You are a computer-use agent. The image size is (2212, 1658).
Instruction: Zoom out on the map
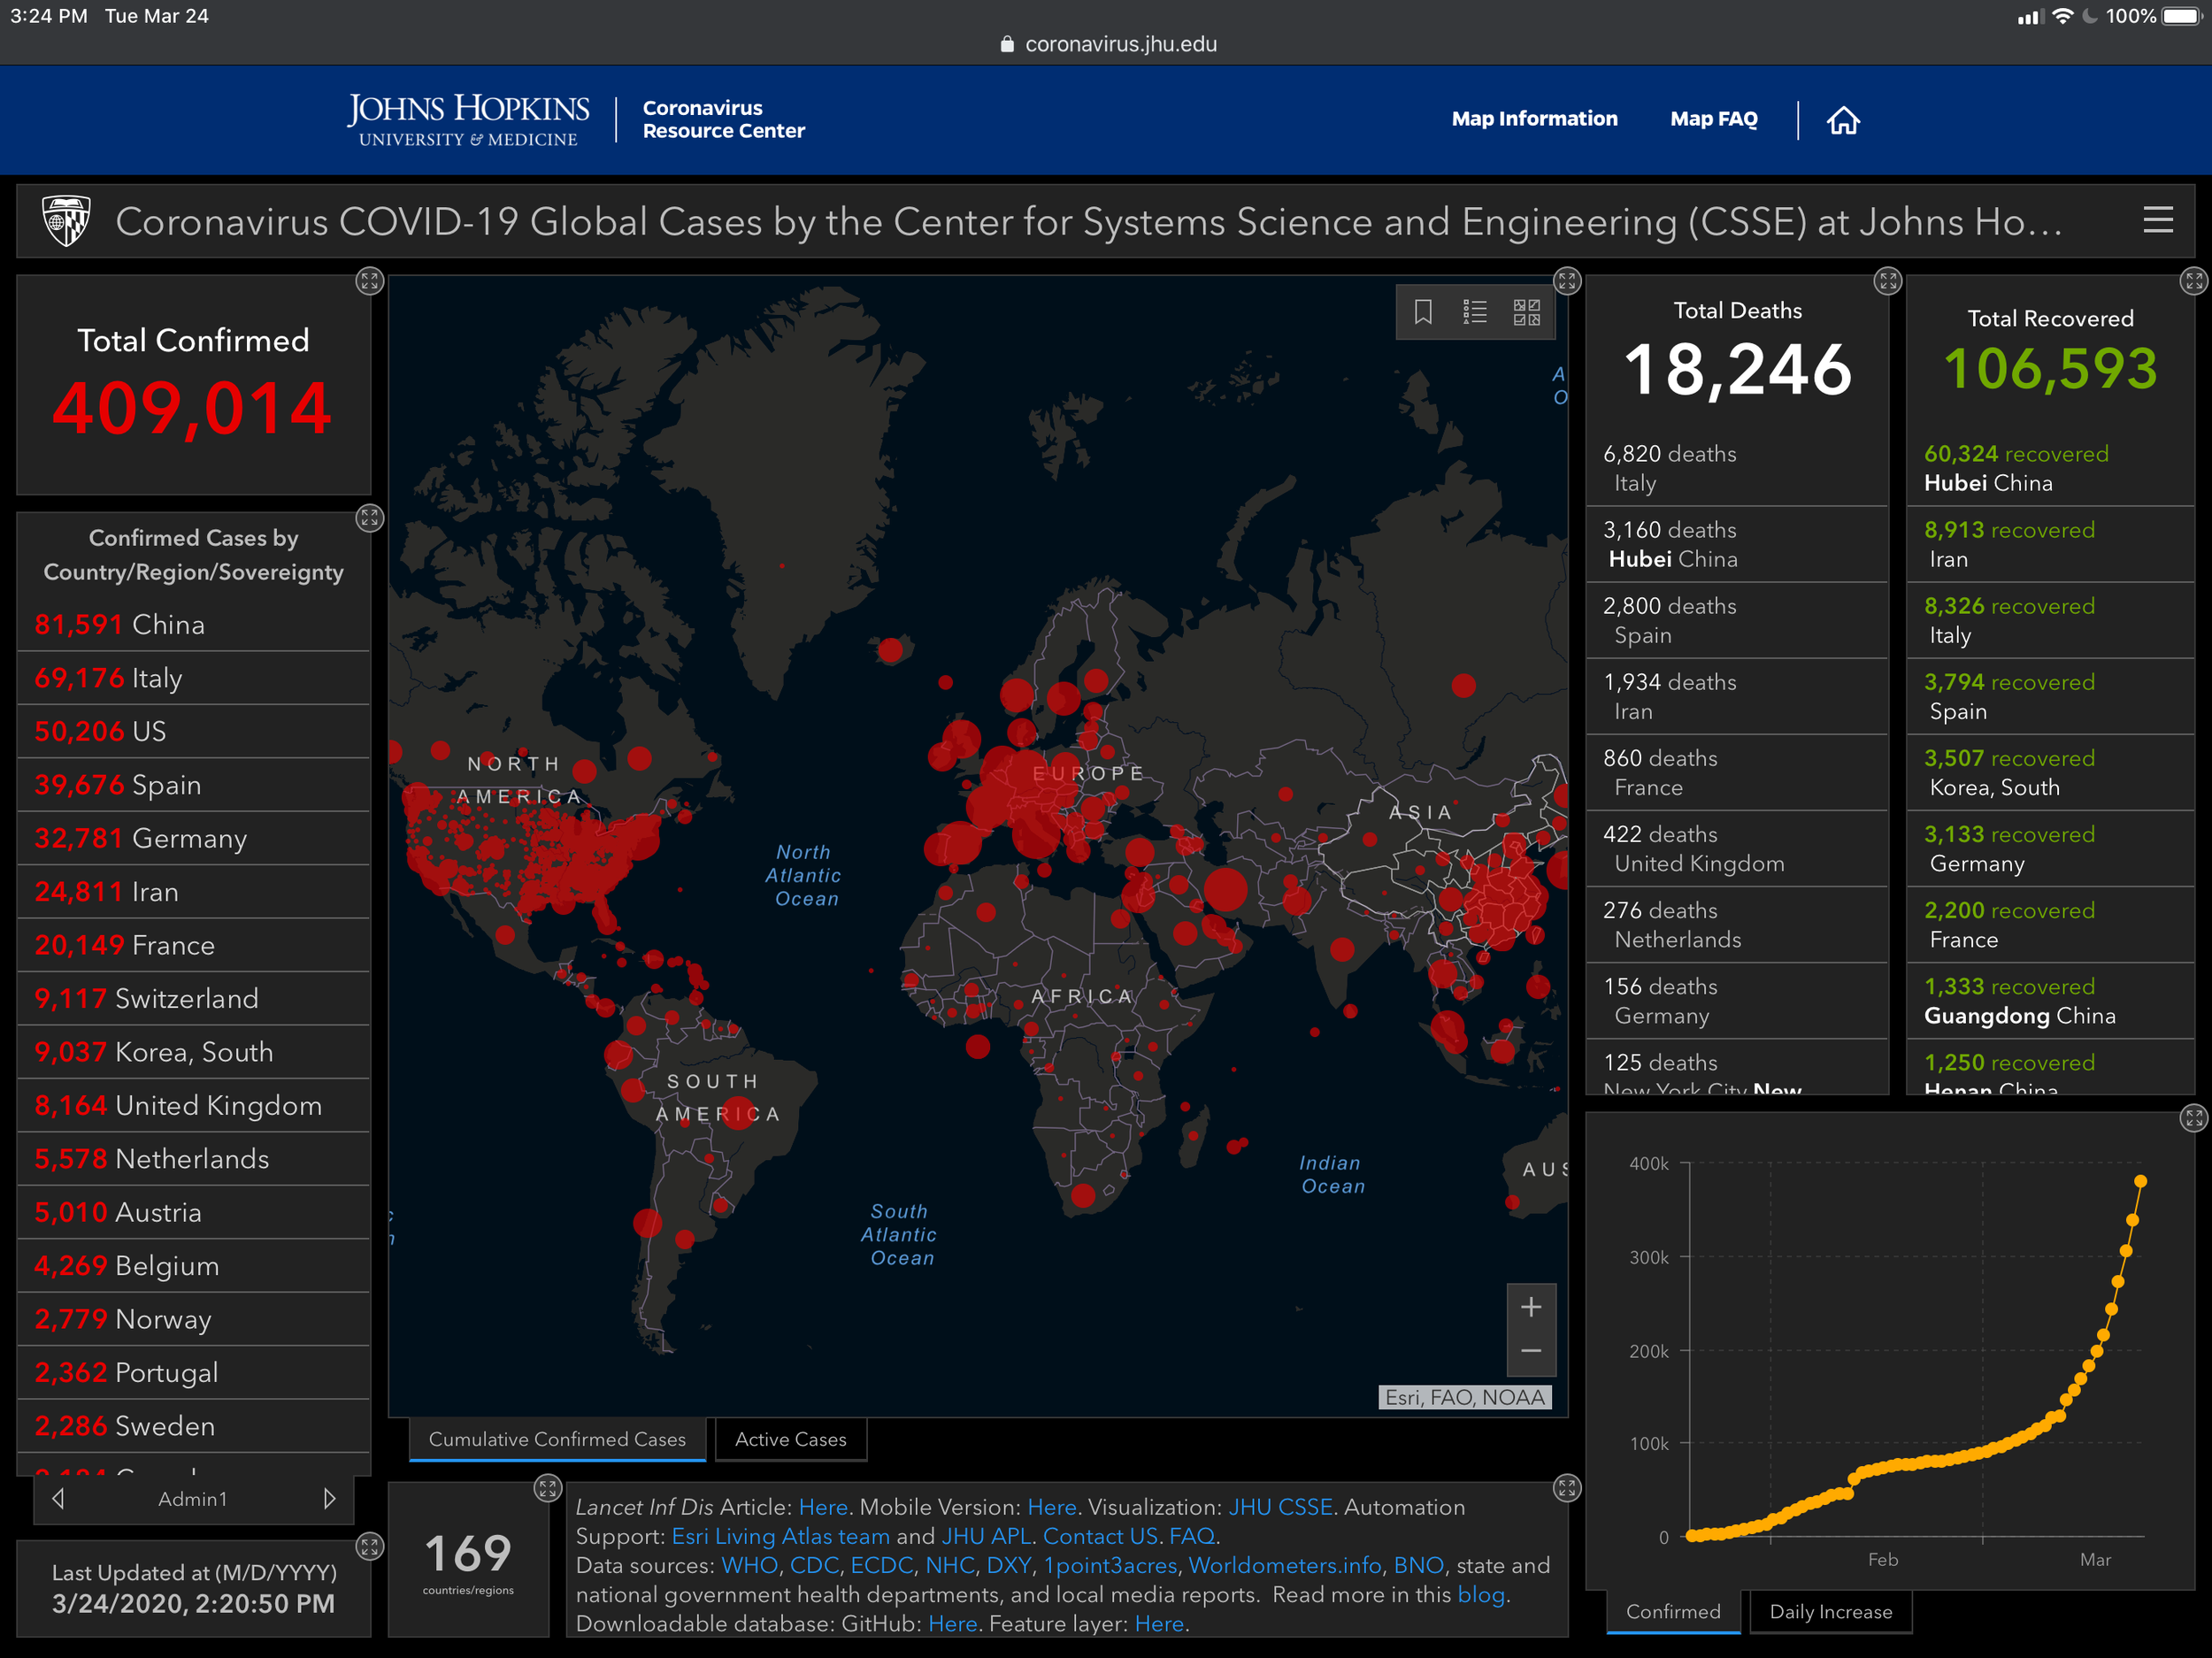tap(1530, 1351)
